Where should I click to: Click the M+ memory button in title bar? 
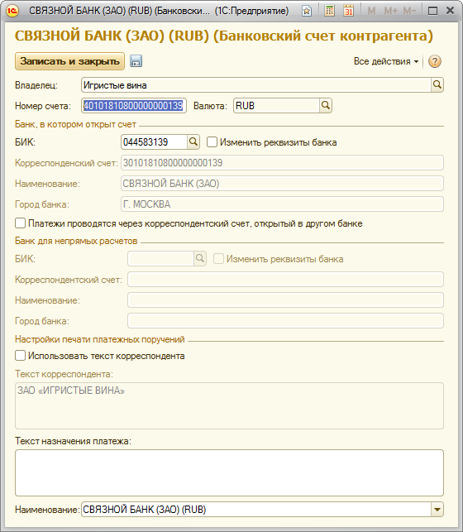click(390, 12)
